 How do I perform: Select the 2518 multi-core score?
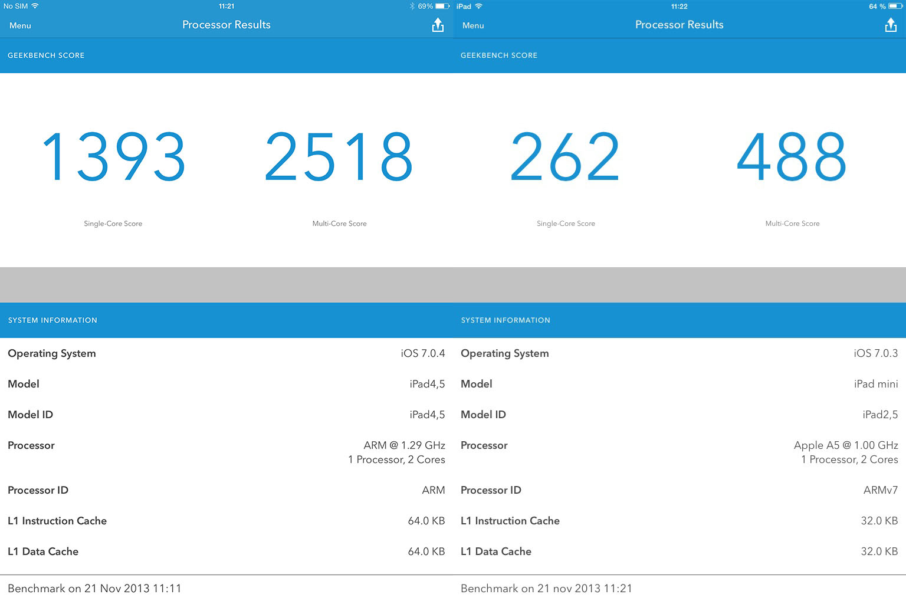[x=339, y=157]
